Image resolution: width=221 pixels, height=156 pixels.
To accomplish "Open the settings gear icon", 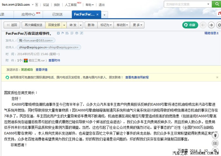I will coord(219,25).
